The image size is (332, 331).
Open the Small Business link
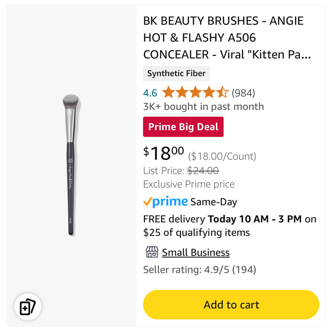pyautogui.click(x=196, y=252)
